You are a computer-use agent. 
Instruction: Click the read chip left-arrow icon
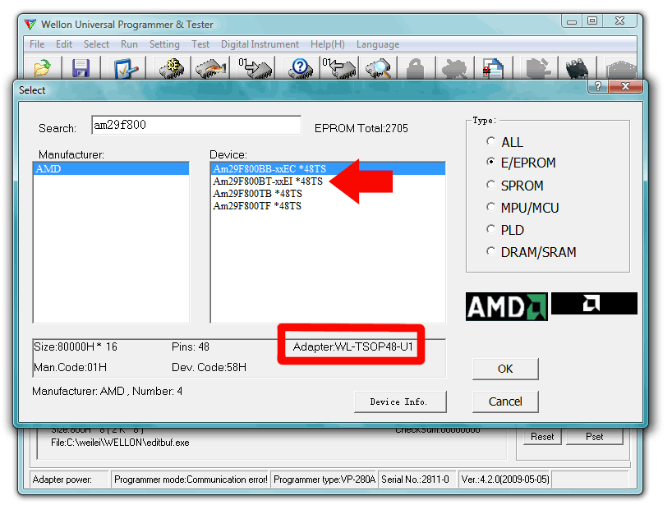(339, 67)
